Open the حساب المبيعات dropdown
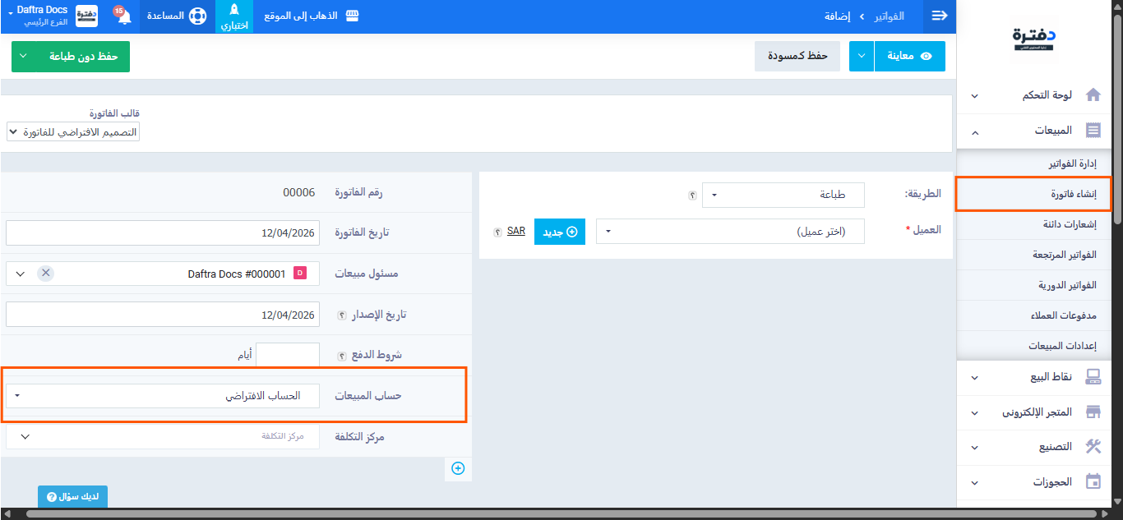The image size is (1123, 520). click(163, 396)
